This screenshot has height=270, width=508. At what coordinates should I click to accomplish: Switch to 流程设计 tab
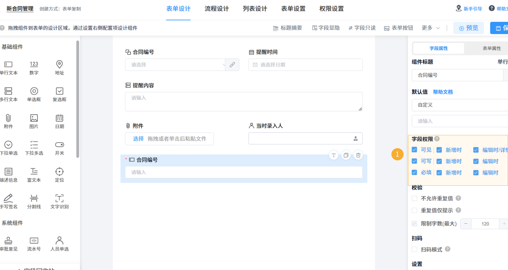point(217,9)
